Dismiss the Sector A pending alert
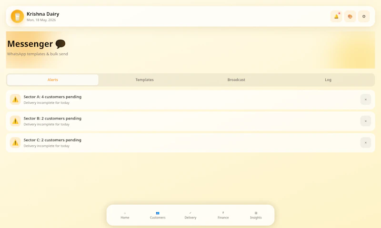Viewport: 381px width, 228px height. click(x=365, y=99)
